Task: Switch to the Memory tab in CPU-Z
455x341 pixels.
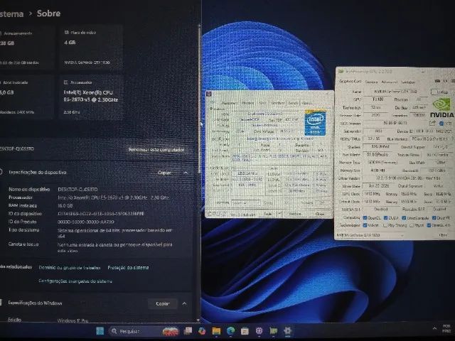Action: (x=248, y=103)
